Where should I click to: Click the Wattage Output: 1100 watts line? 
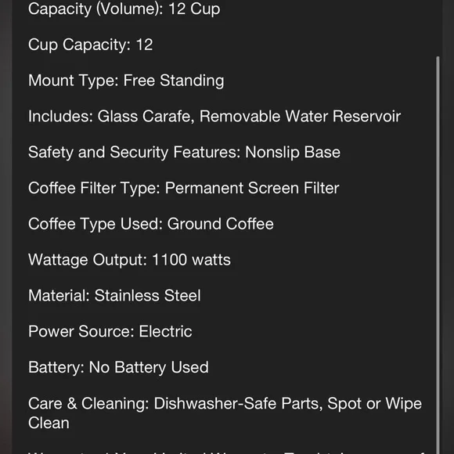click(129, 260)
